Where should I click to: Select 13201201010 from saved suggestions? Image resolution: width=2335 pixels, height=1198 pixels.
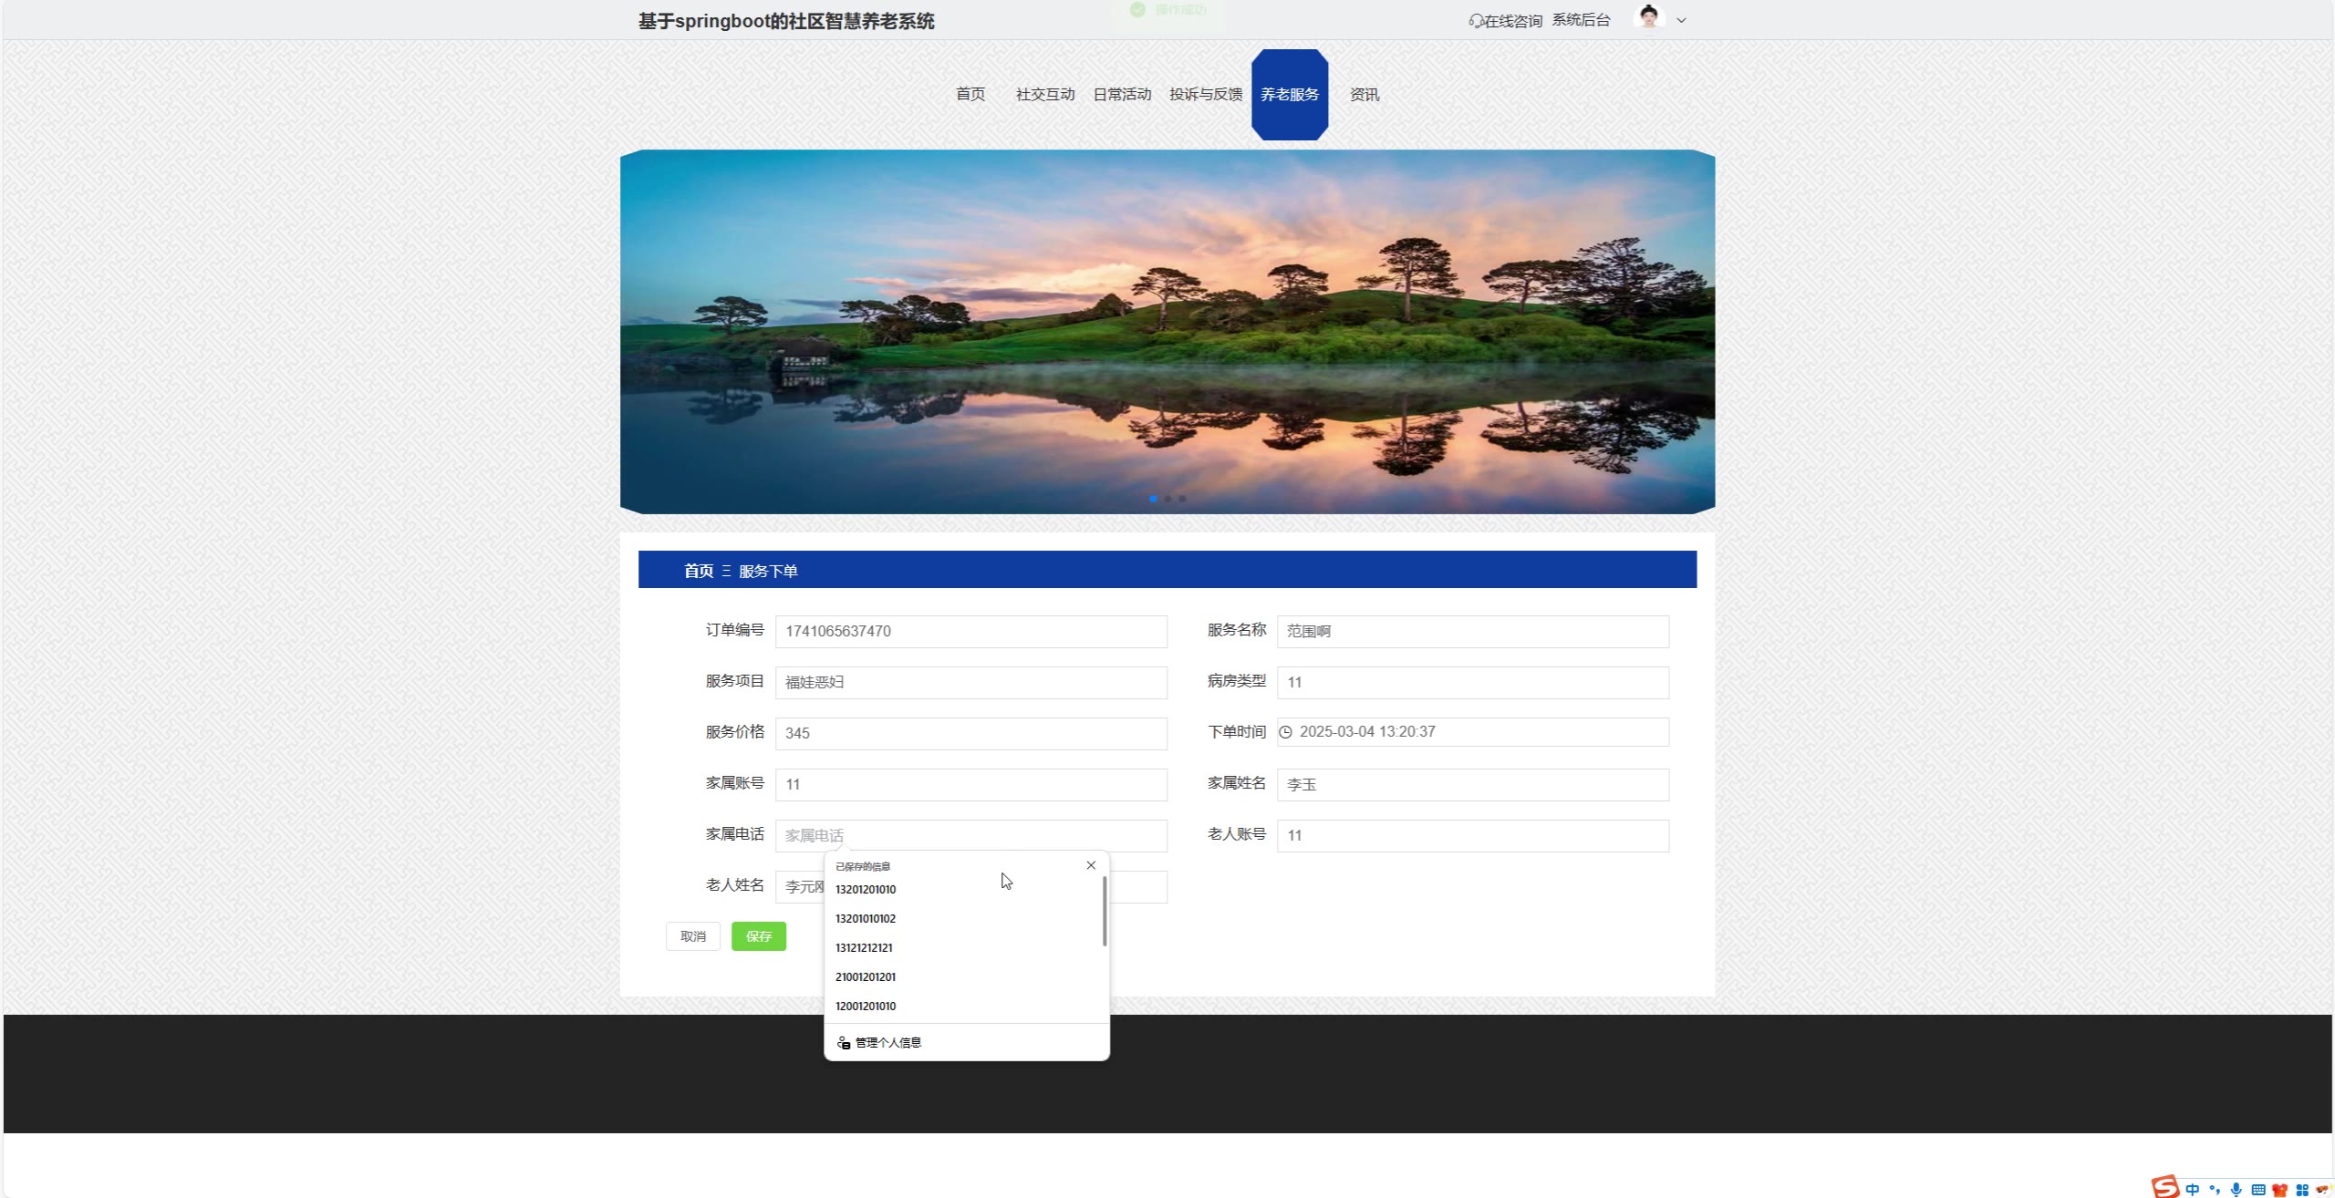[866, 889]
